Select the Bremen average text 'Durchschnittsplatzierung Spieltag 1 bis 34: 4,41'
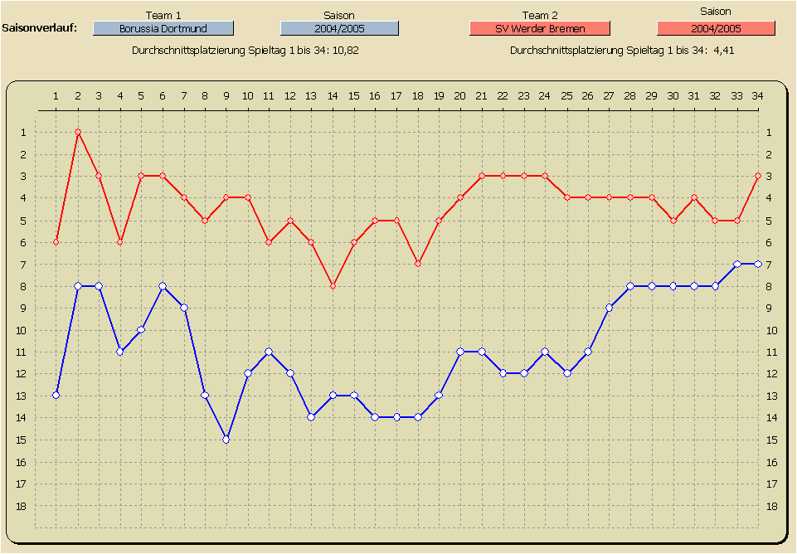The width and height of the screenshot is (797, 554). point(622,51)
